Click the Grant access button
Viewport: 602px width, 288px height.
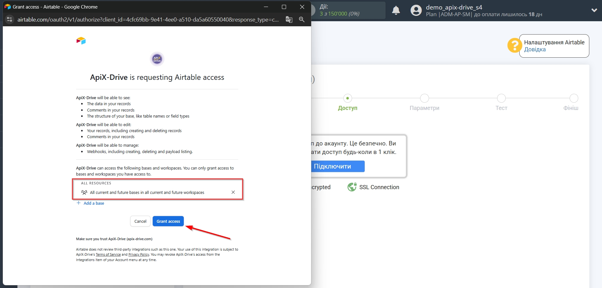click(168, 221)
